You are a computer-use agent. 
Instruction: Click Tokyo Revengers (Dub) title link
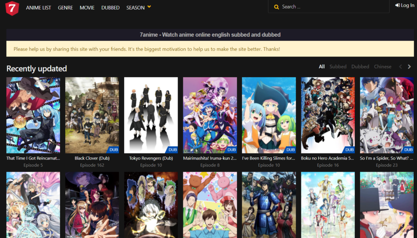click(x=151, y=158)
